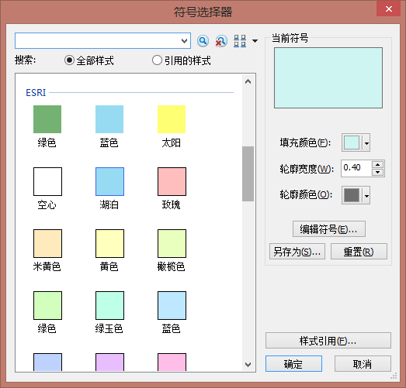Close the 符号选择器 dialog
The height and width of the screenshot is (388, 406).
pos(389,9)
